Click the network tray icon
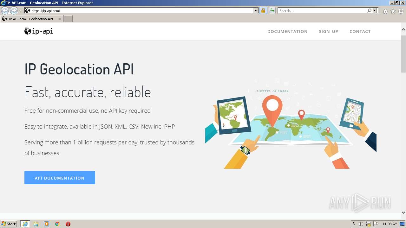The width and height of the screenshot is (406, 228). 368,224
